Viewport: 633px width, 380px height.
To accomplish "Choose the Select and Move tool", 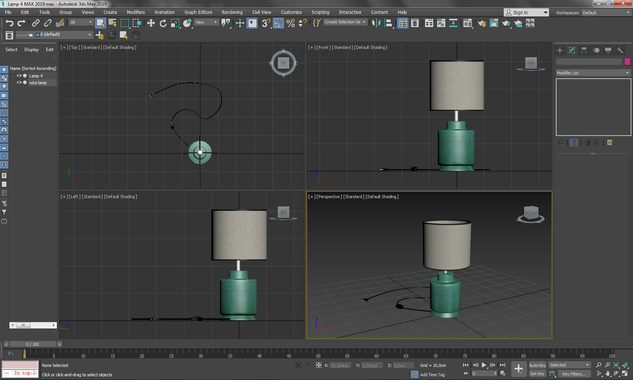I will click(x=151, y=23).
